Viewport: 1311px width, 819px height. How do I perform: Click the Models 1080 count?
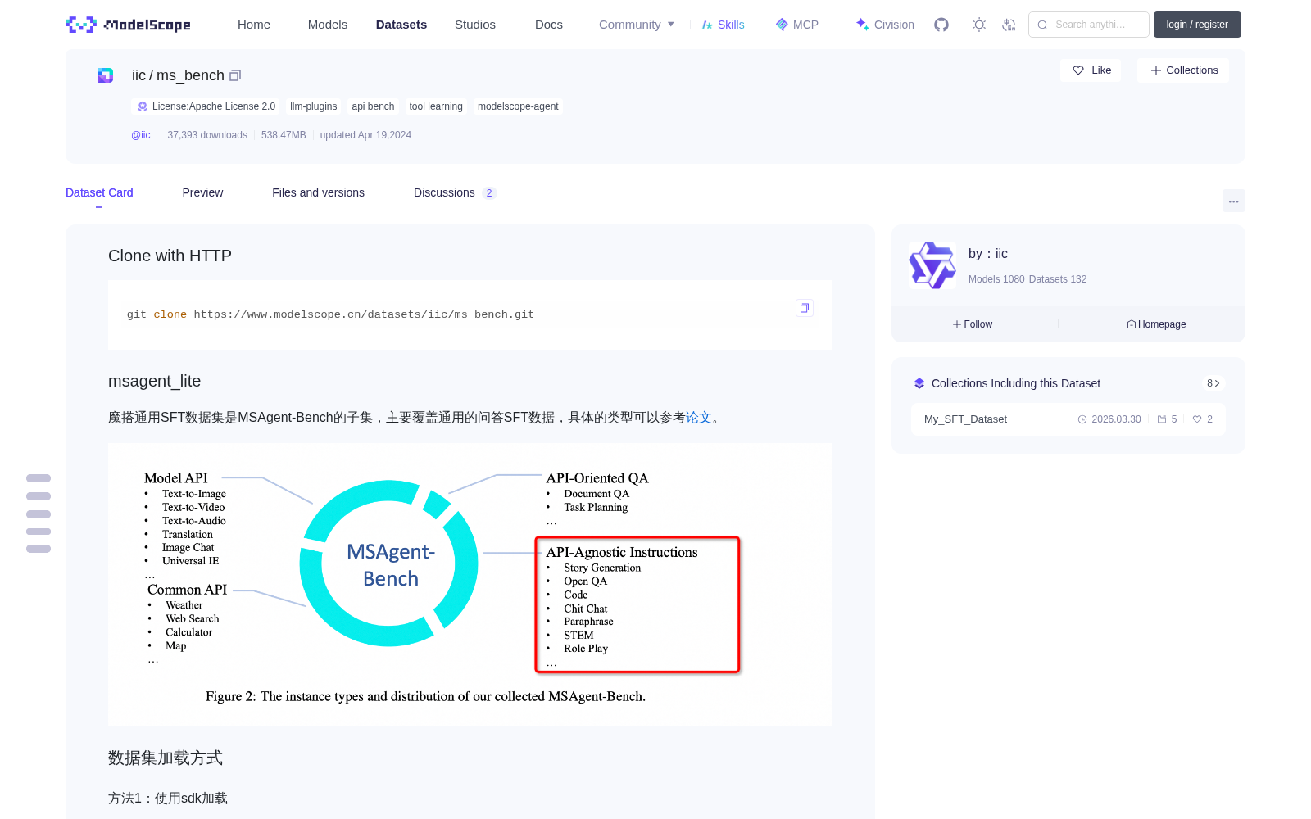[x=996, y=279]
